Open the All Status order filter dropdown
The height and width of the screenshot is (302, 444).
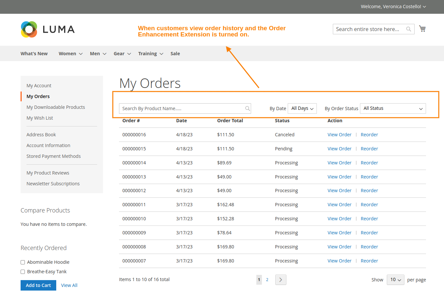tap(392, 108)
